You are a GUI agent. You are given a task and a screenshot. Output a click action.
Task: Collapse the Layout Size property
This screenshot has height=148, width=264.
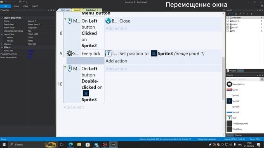(2, 34)
